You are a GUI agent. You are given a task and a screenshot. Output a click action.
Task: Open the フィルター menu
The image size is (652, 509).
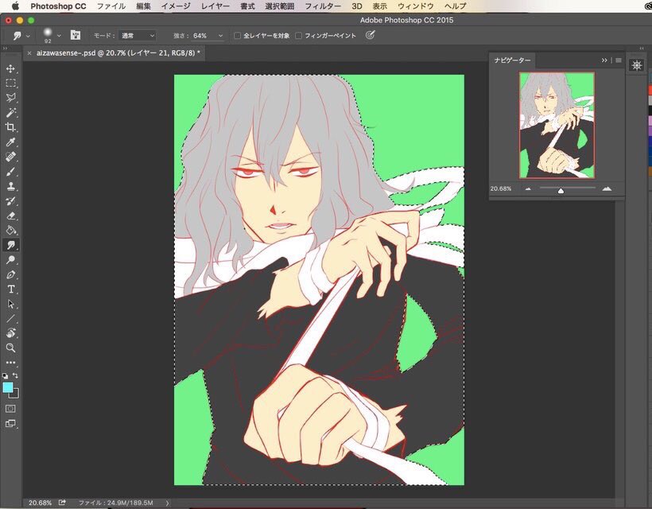pyautogui.click(x=323, y=6)
